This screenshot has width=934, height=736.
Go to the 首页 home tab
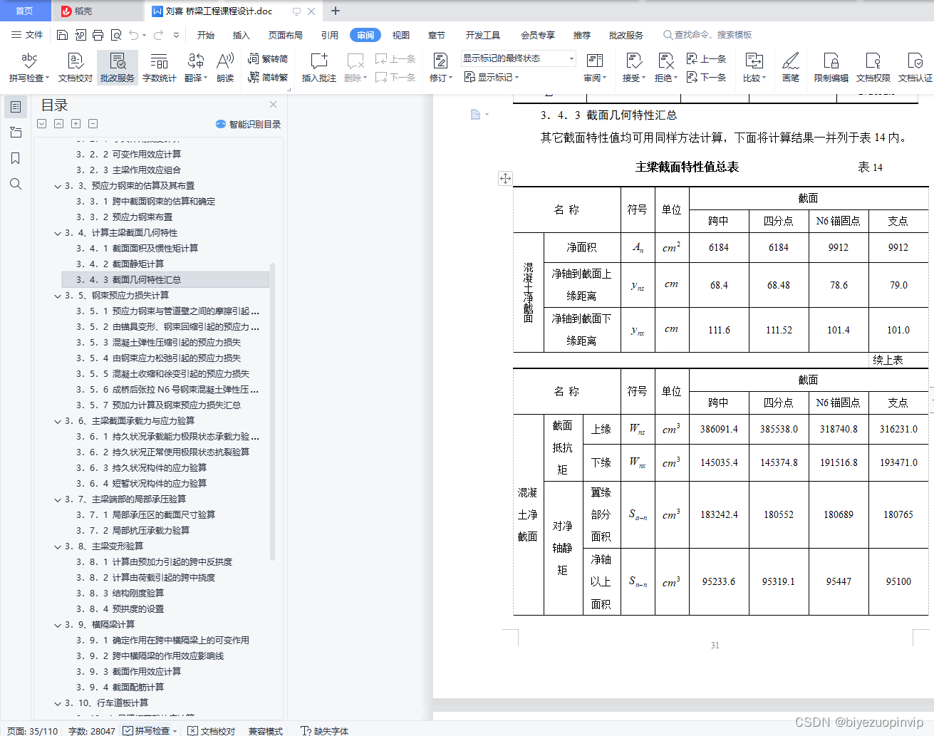[x=25, y=11]
